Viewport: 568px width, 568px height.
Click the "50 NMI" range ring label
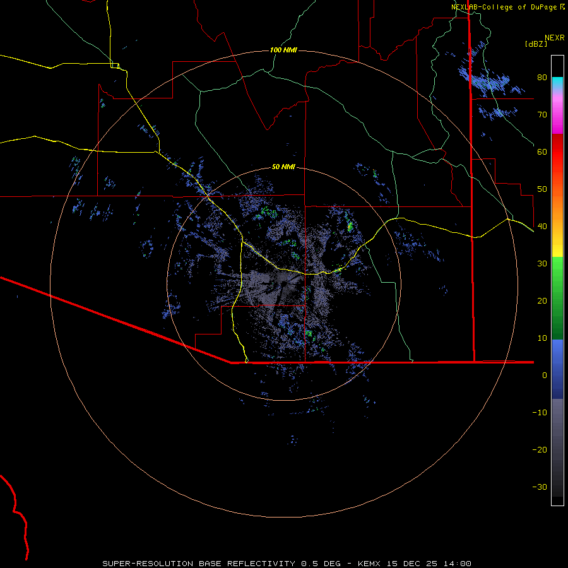click(x=283, y=167)
